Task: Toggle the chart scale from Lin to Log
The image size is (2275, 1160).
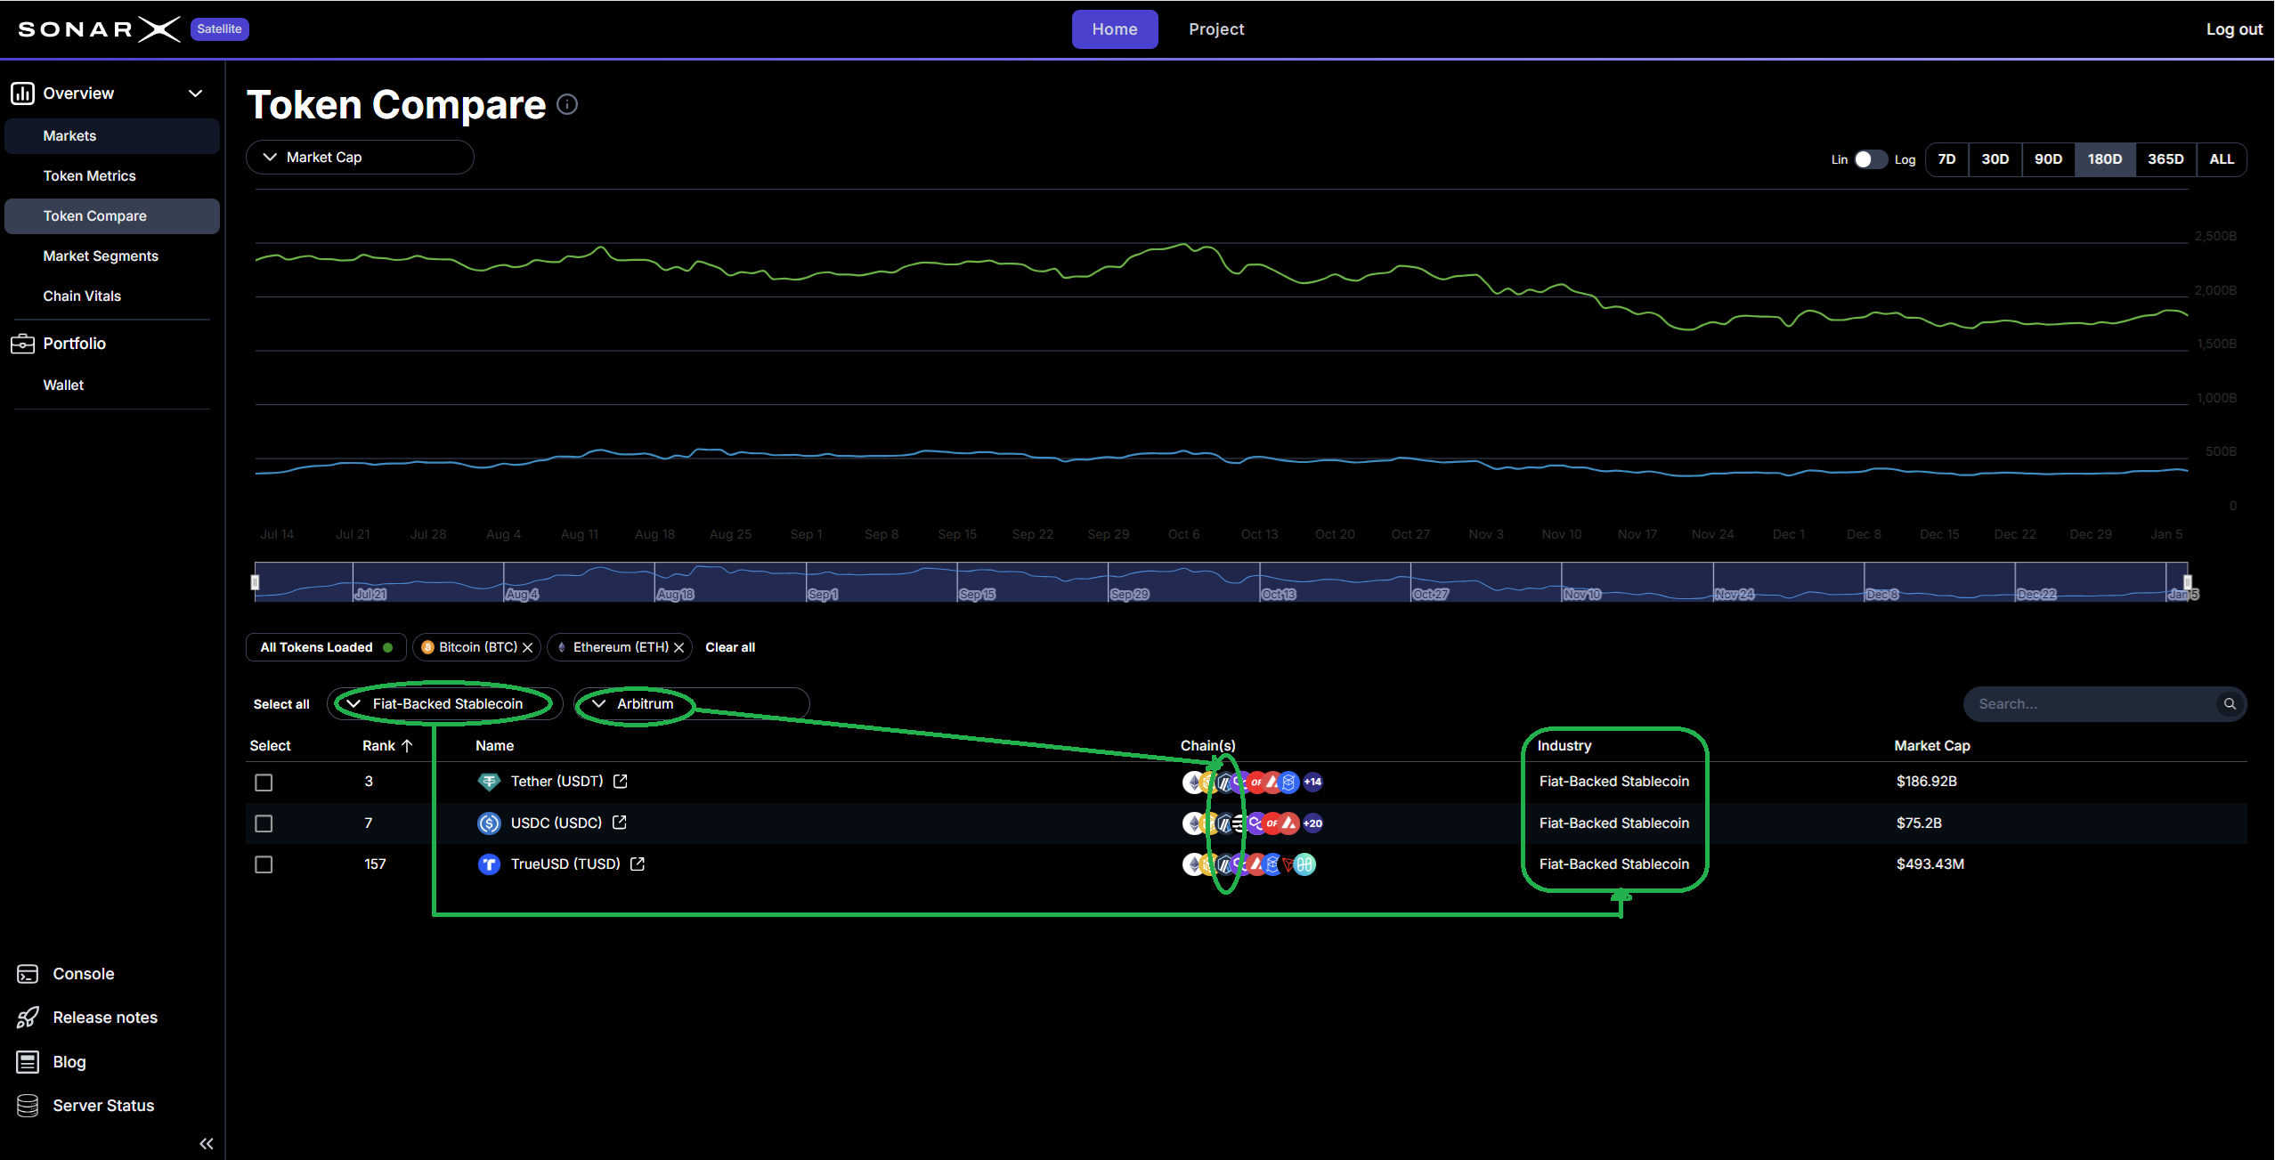Action: [1868, 159]
